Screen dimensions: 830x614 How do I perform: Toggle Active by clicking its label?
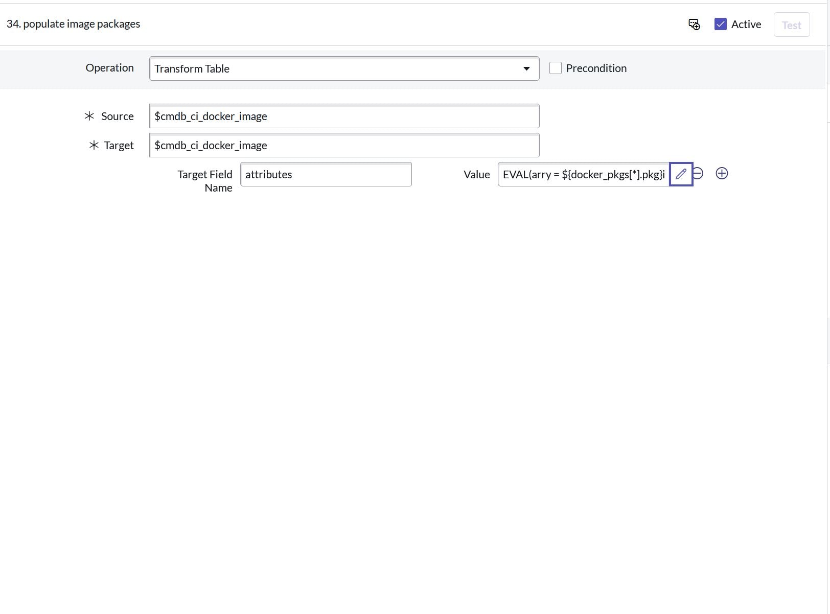(746, 24)
